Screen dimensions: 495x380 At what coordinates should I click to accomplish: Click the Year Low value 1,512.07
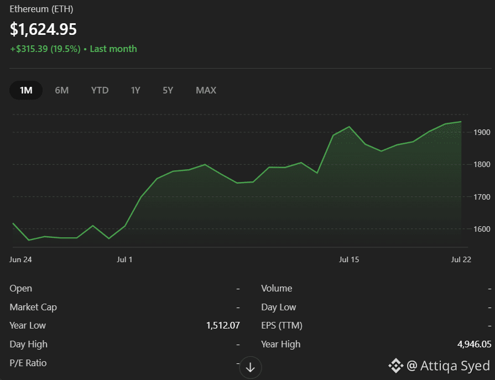pyautogui.click(x=223, y=325)
